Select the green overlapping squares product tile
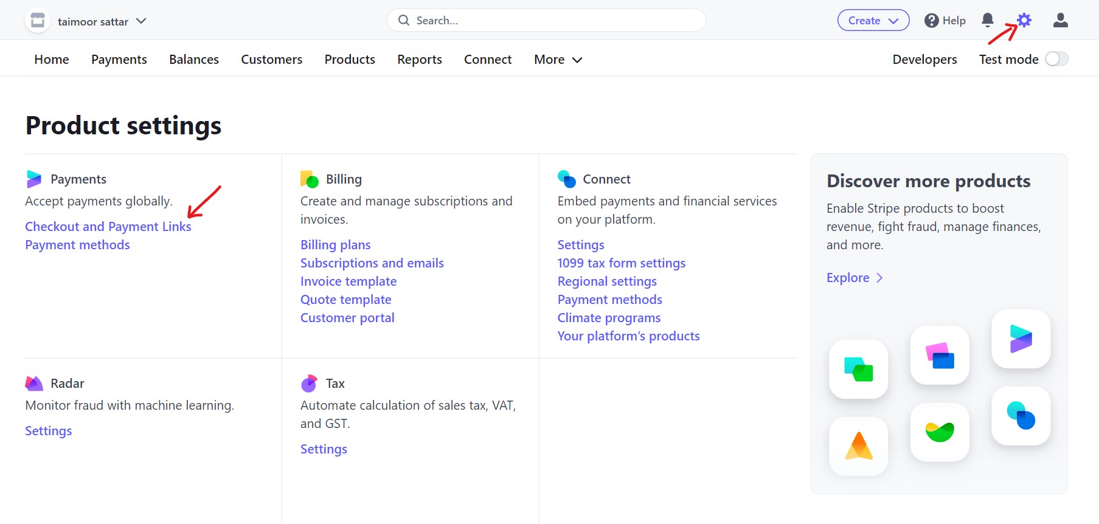The height and width of the screenshot is (524, 1099). point(859,369)
